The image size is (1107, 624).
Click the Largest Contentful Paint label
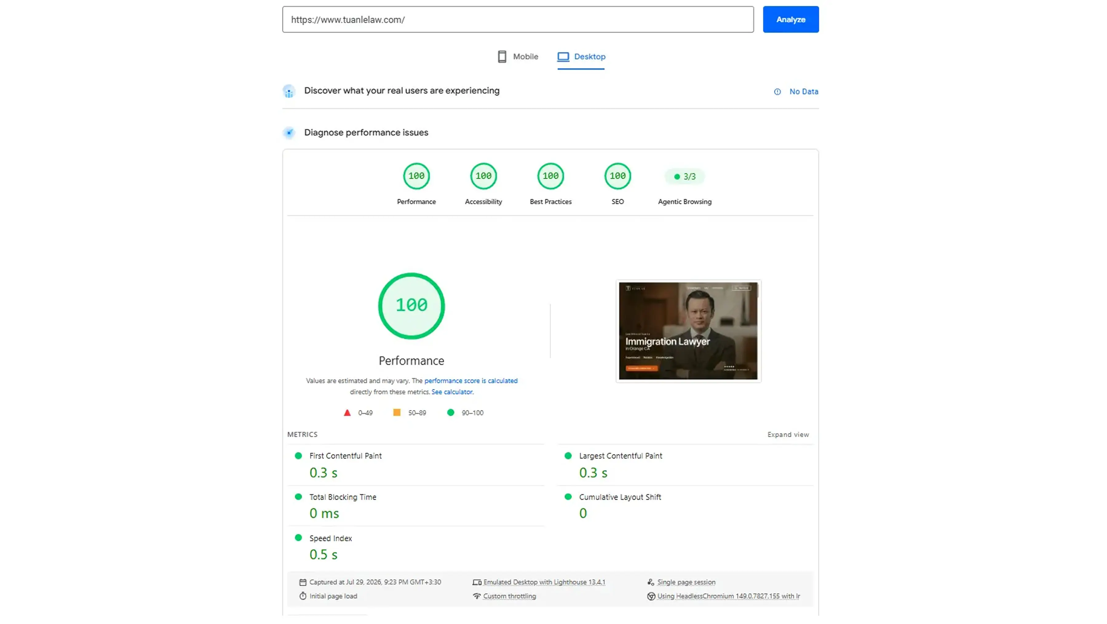pyautogui.click(x=620, y=455)
